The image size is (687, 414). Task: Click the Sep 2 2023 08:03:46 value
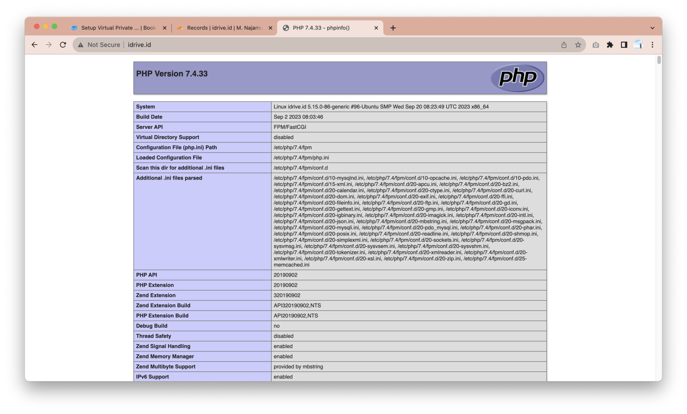298,117
